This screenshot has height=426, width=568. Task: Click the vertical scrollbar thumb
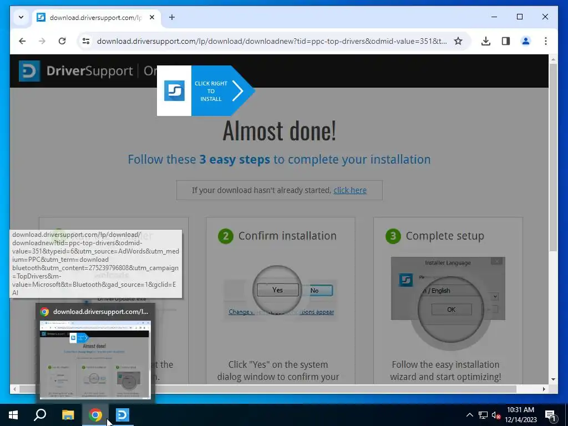coord(553,158)
